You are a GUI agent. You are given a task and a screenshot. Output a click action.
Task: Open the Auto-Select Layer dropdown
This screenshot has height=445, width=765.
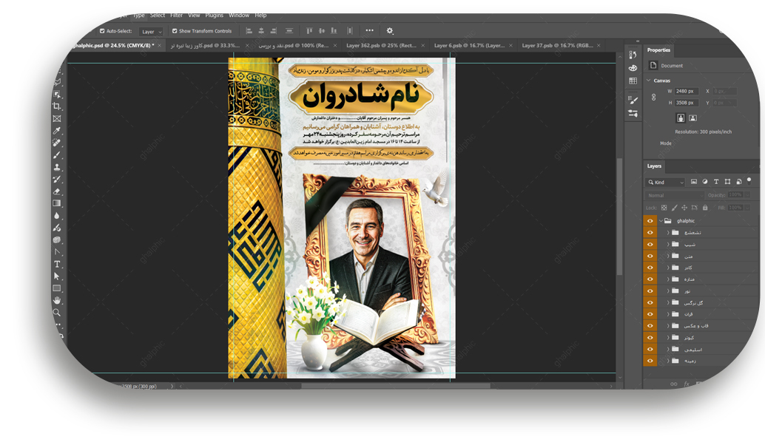[151, 32]
